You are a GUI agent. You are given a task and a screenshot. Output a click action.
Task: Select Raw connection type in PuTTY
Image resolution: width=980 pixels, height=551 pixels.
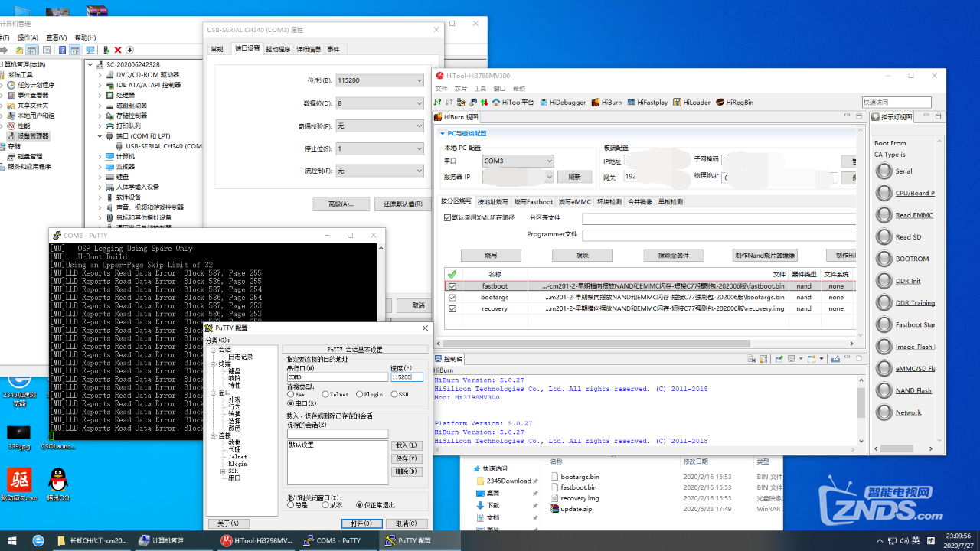[291, 394]
